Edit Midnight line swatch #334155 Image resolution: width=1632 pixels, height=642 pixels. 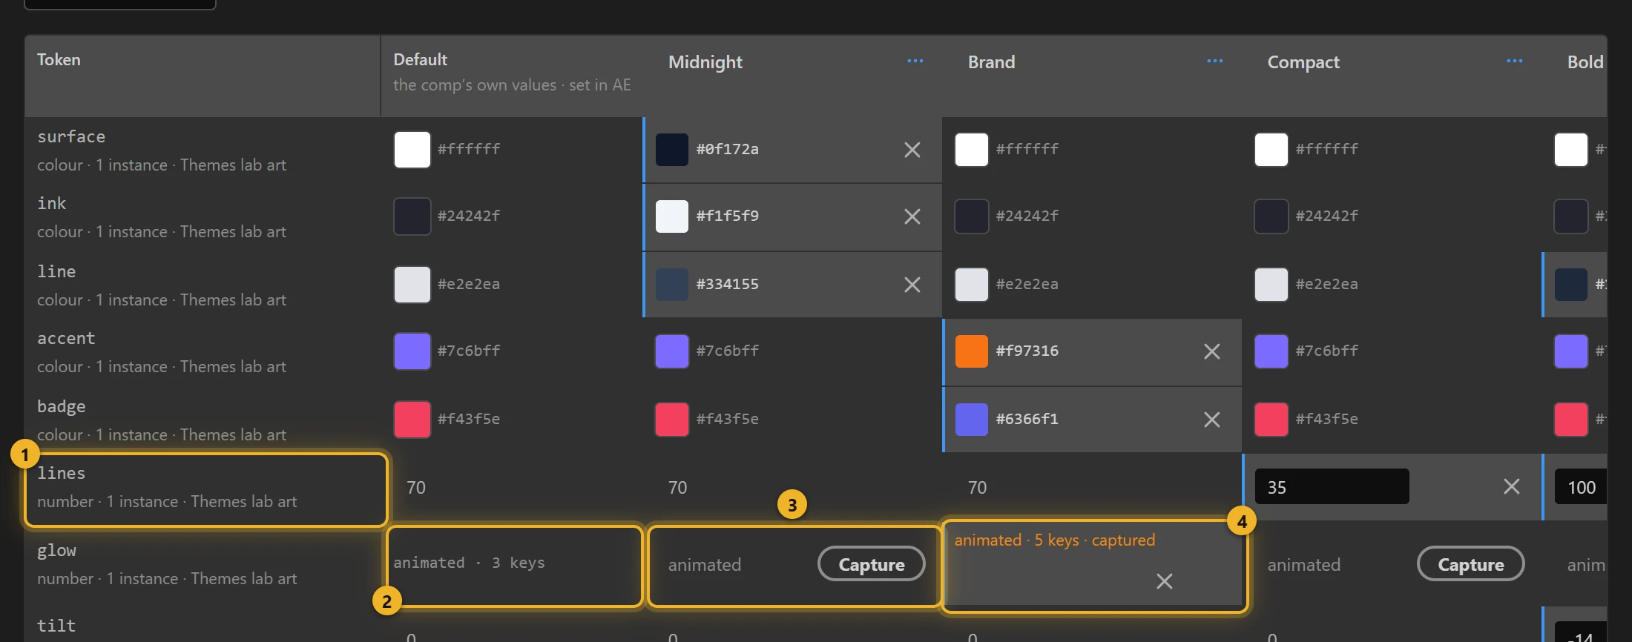tap(672, 285)
